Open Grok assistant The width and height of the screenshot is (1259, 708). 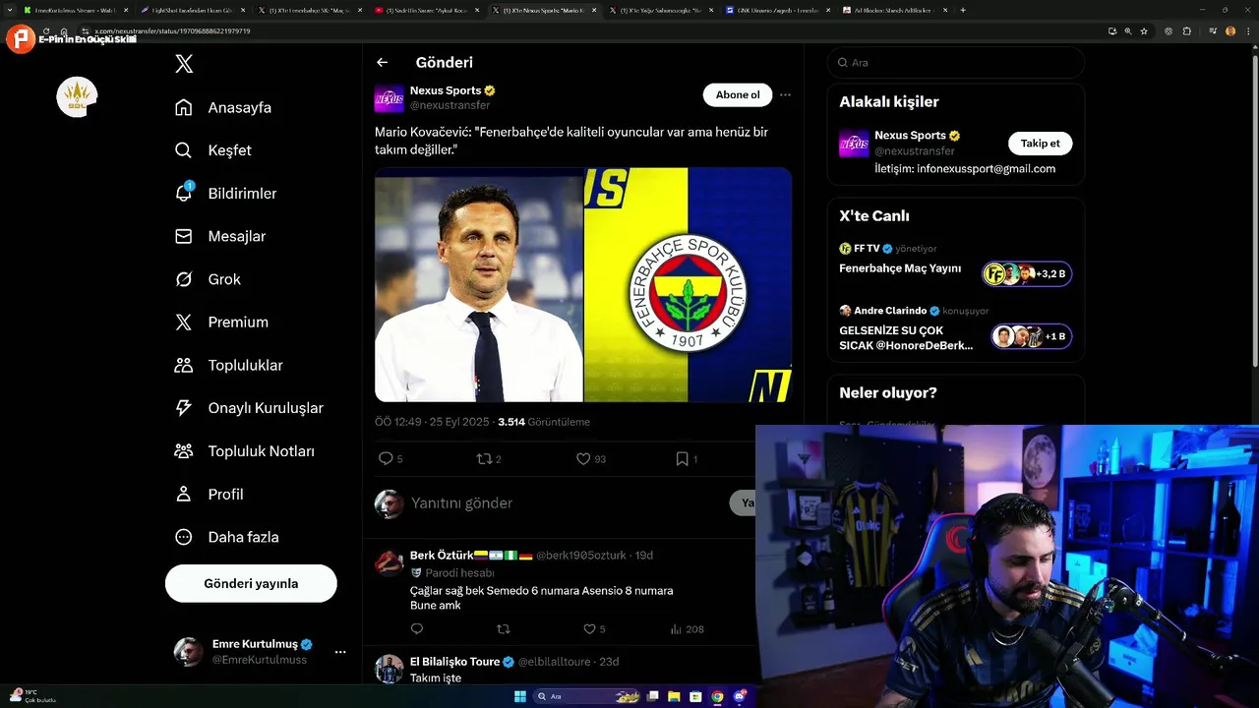pyautogui.click(x=208, y=279)
